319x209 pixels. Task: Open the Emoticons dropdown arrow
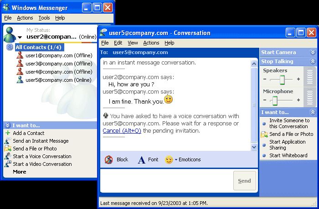click(x=176, y=159)
